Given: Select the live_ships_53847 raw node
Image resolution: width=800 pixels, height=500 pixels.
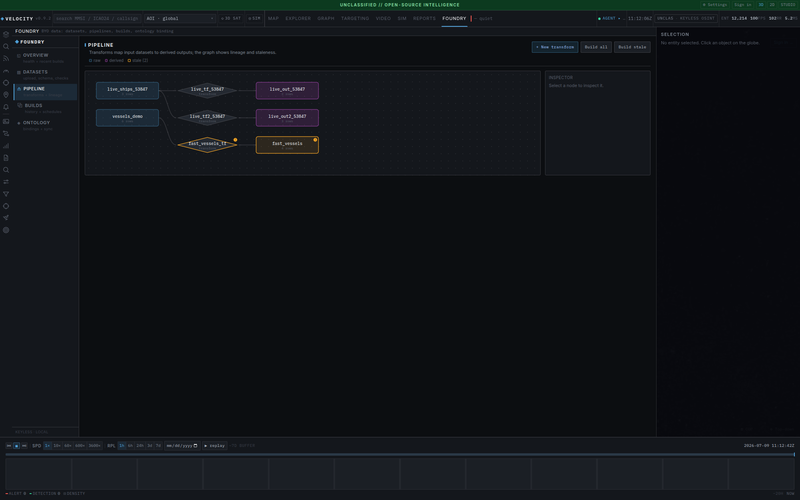Looking at the screenshot, I should click(x=127, y=91).
